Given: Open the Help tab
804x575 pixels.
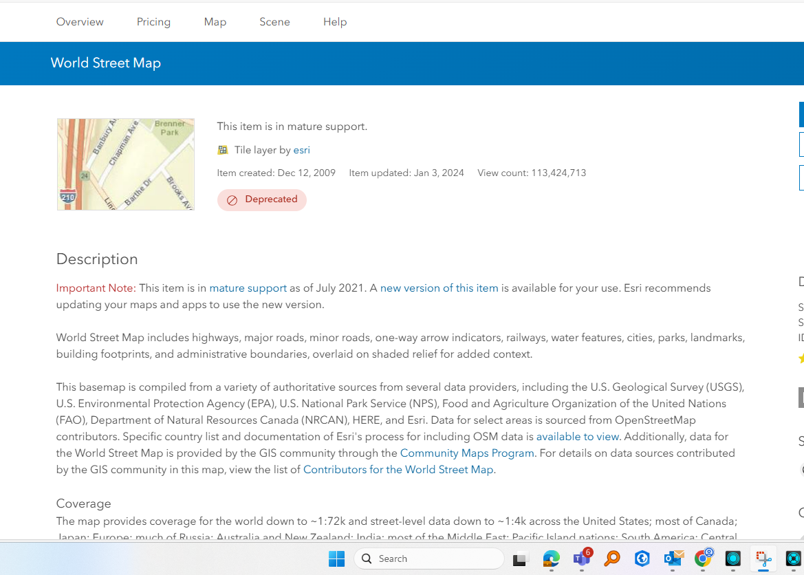Looking at the screenshot, I should [x=335, y=22].
